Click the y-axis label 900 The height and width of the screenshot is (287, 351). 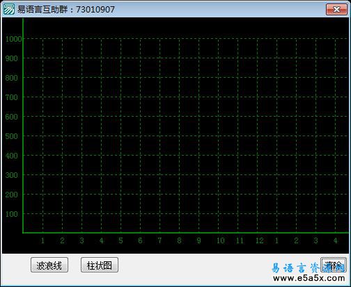click(x=12, y=58)
